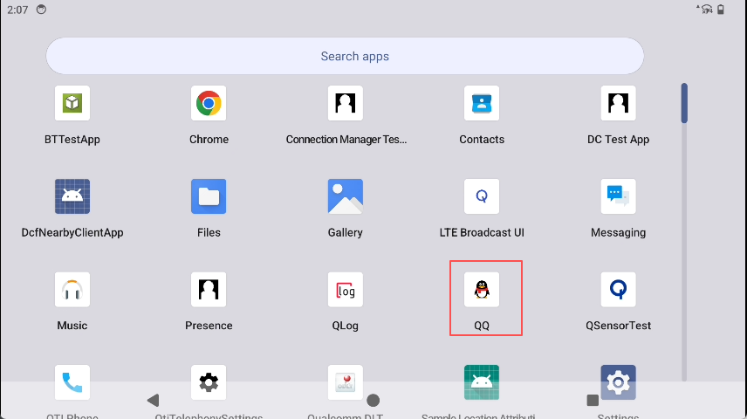
Task: Tap the Back navigation triangle
Action: point(153,401)
